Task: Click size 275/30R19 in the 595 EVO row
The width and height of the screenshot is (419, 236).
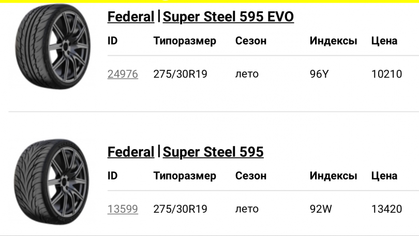Action: pyautogui.click(x=180, y=74)
